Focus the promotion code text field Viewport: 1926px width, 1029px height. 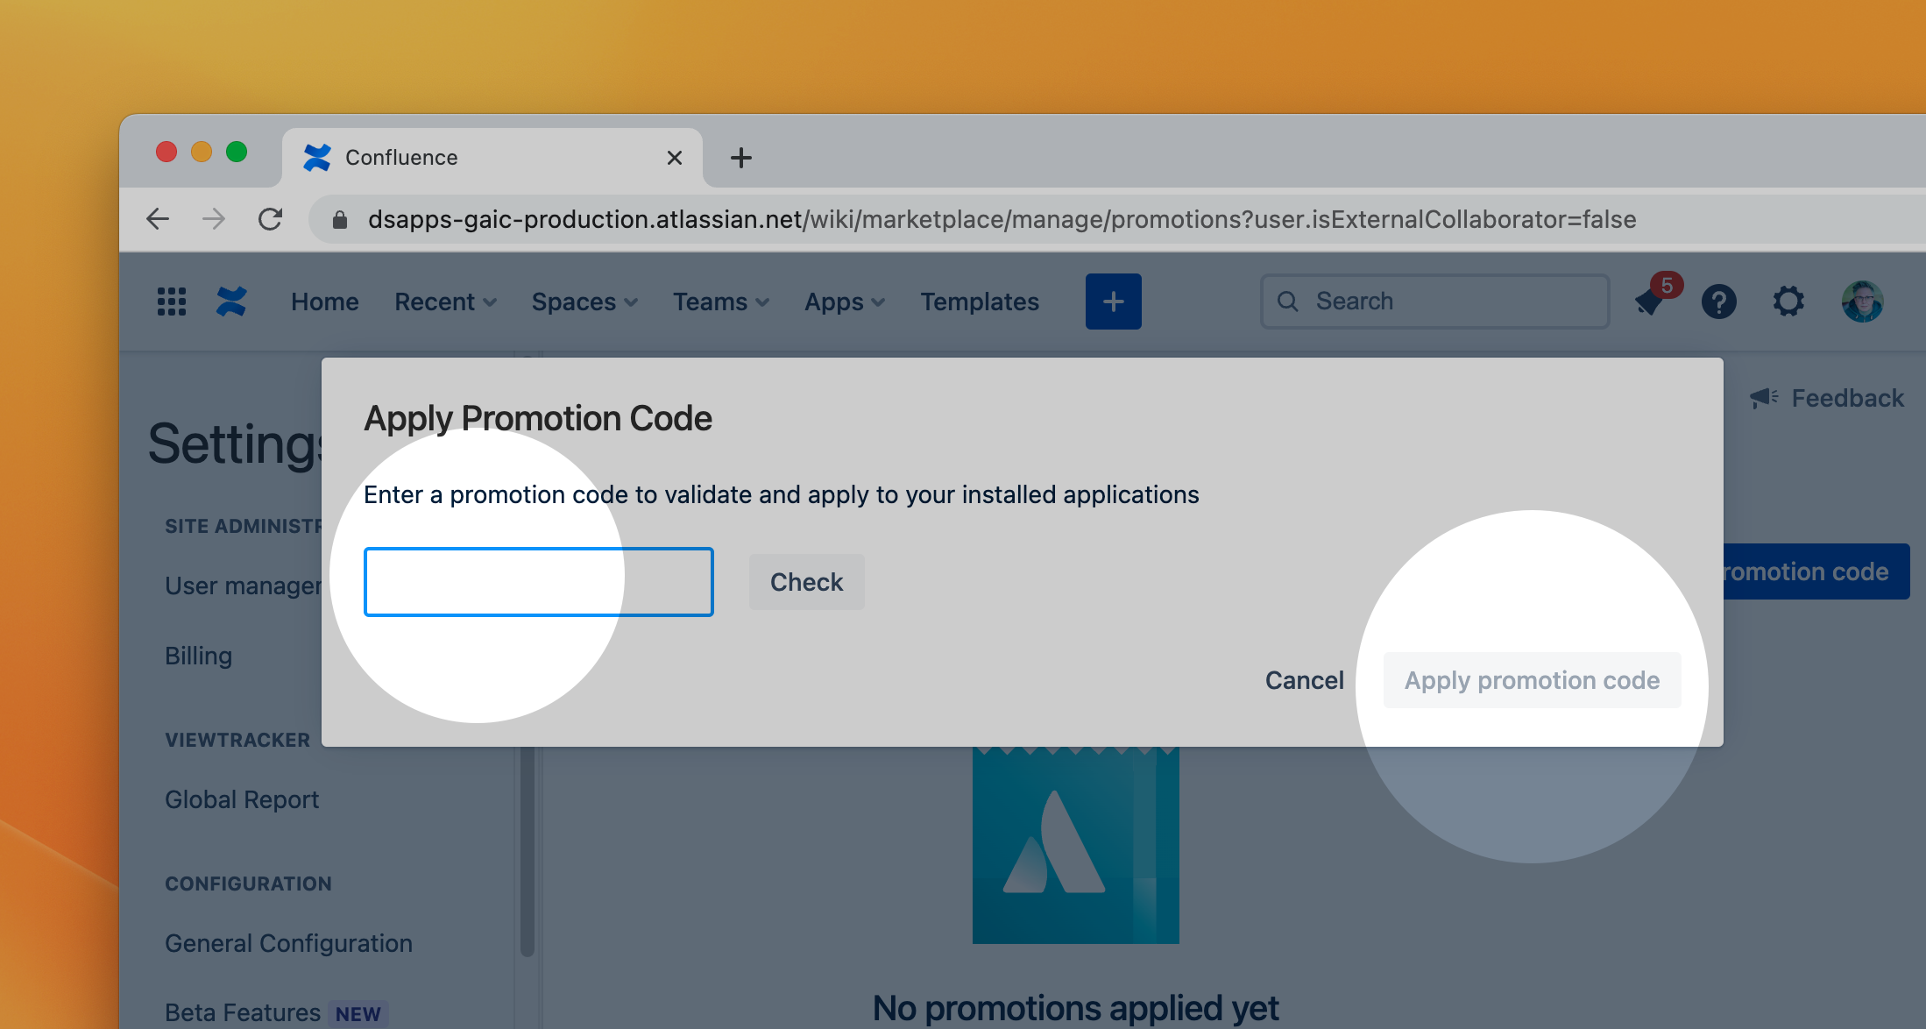pyautogui.click(x=538, y=582)
